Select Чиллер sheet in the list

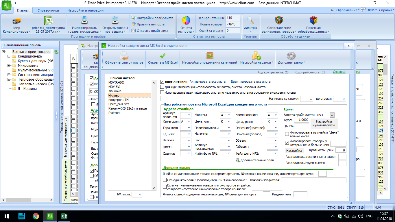[129, 95]
